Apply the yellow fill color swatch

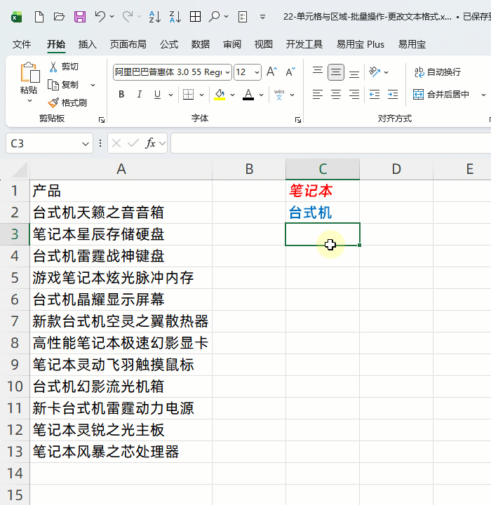(x=220, y=95)
